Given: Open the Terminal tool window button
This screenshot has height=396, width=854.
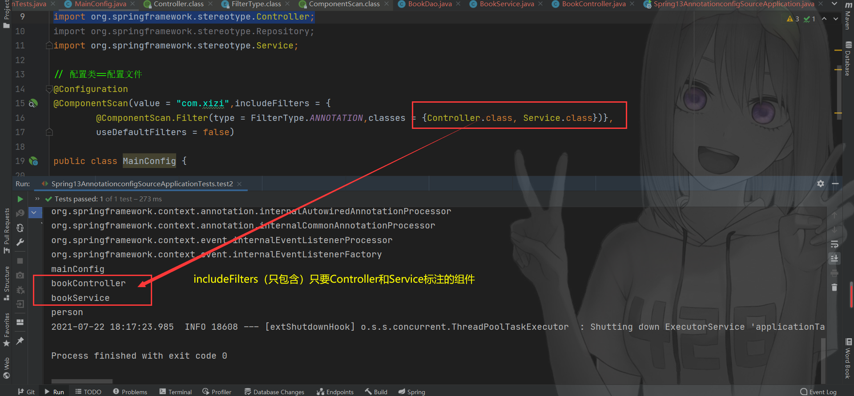Looking at the screenshot, I should click(175, 392).
